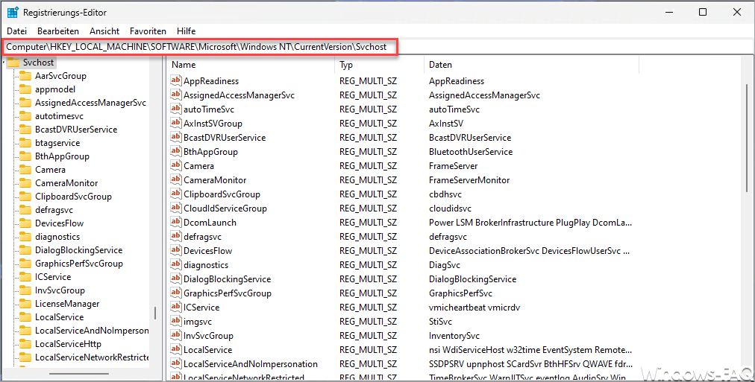
Task: Select the ClipboardSvcGroup value name in list
Action: pyautogui.click(x=222, y=194)
